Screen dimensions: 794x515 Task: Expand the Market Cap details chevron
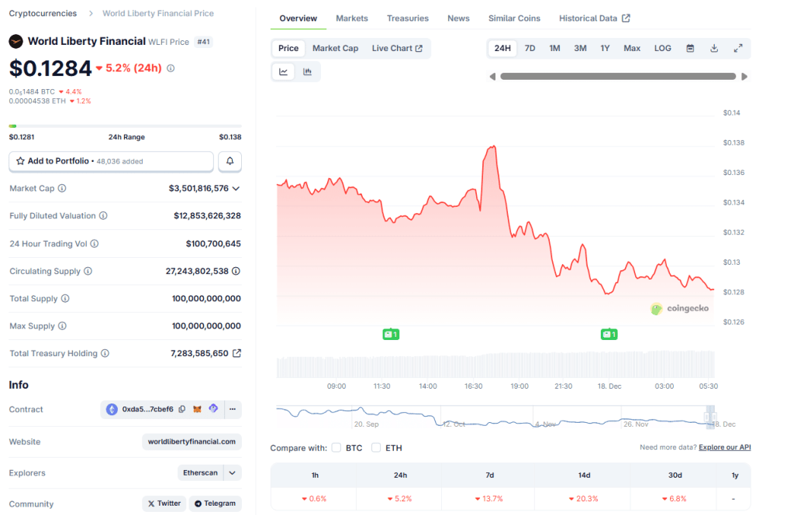[236, 188]
